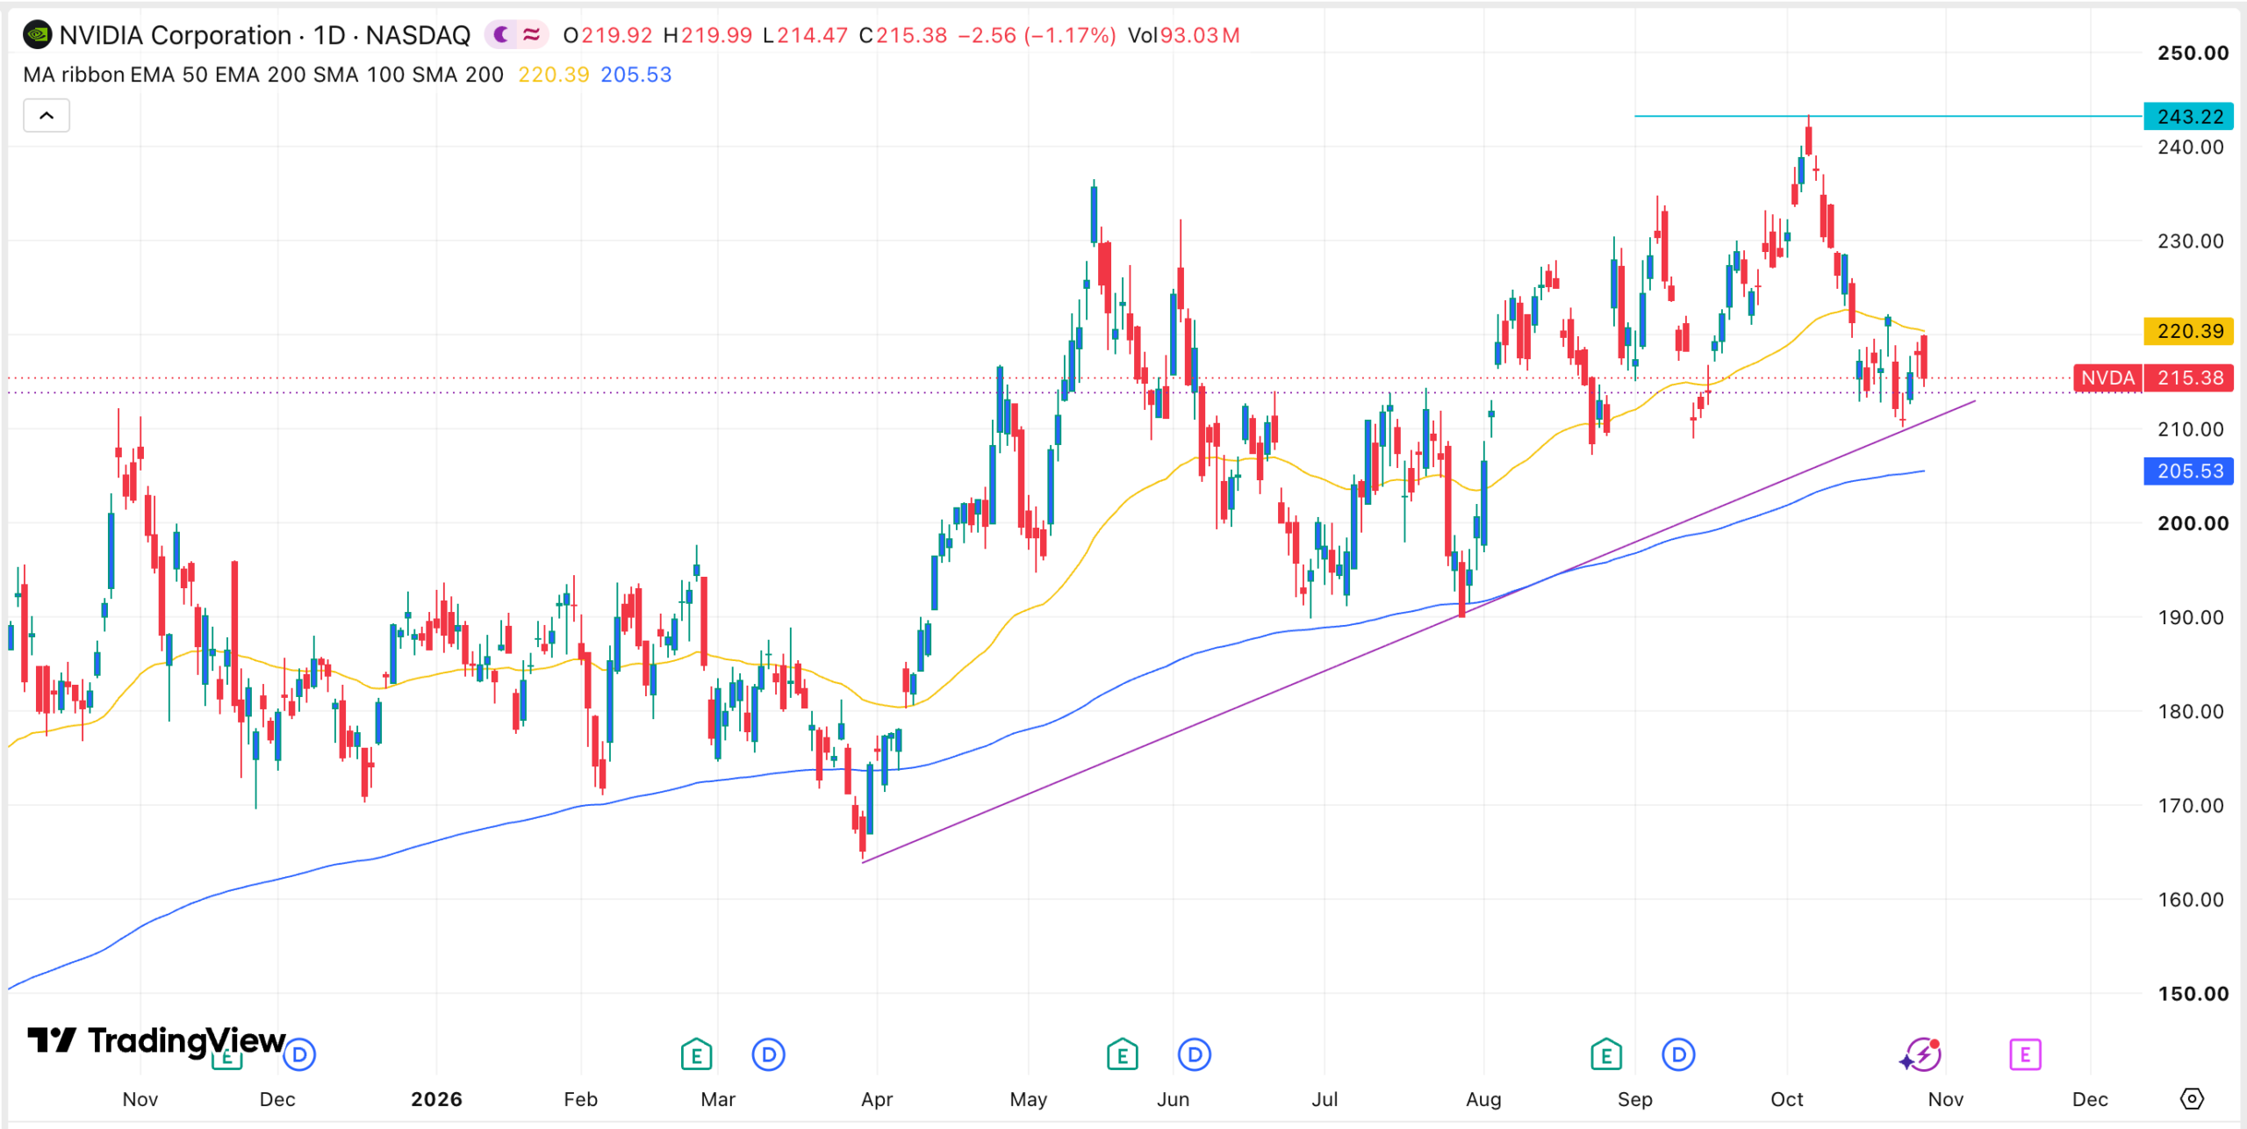The image size is (2247, 1129).
Task: Click the open price O219.92 value
Action: (607, 35)
